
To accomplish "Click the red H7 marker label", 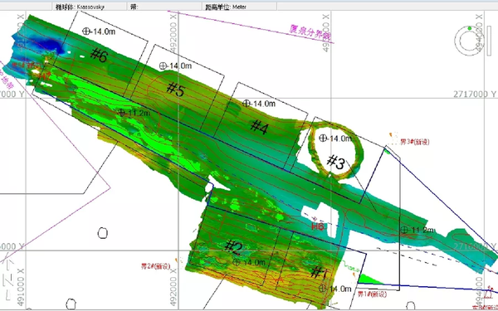I will [x=45, y=76].
